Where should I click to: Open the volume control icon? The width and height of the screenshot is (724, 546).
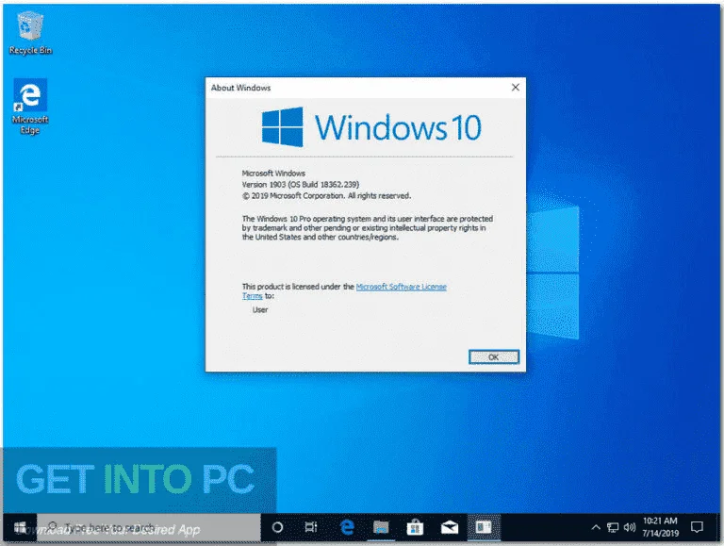[630, 527]
